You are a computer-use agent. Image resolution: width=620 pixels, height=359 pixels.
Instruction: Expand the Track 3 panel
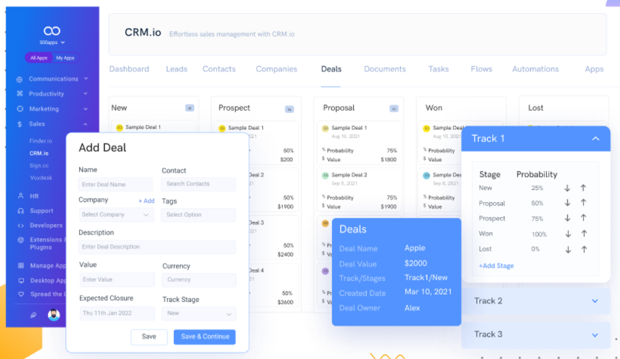point(595,335)
